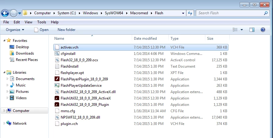Click the change view icon

coord(235,30)
